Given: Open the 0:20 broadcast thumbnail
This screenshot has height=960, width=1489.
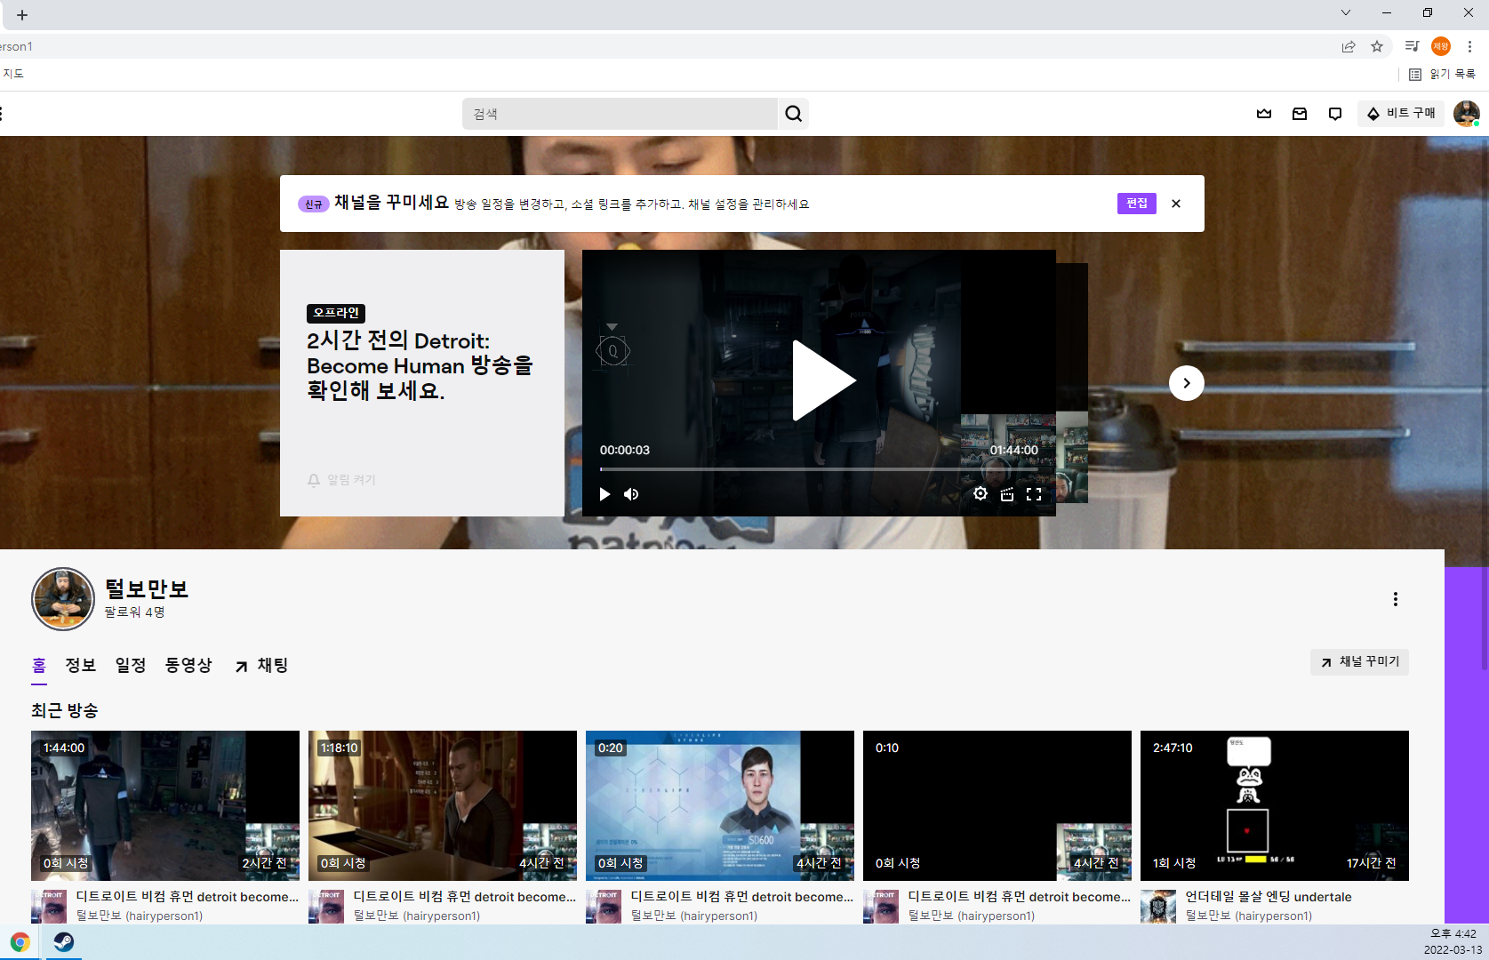Looking at the screenshot, I should tap(720, 805).
